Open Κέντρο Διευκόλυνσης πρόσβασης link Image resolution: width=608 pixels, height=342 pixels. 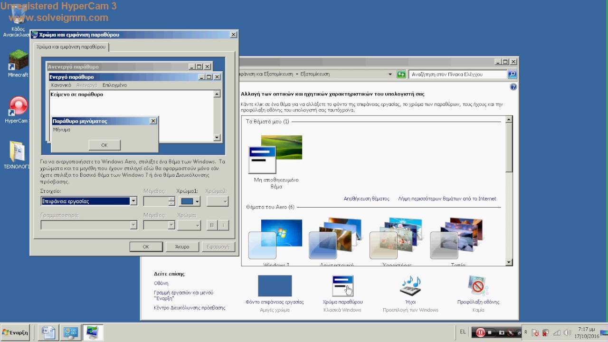coord(190,308)
